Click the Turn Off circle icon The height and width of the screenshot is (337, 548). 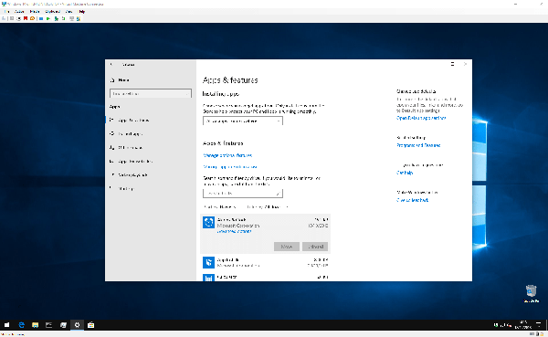19,18
